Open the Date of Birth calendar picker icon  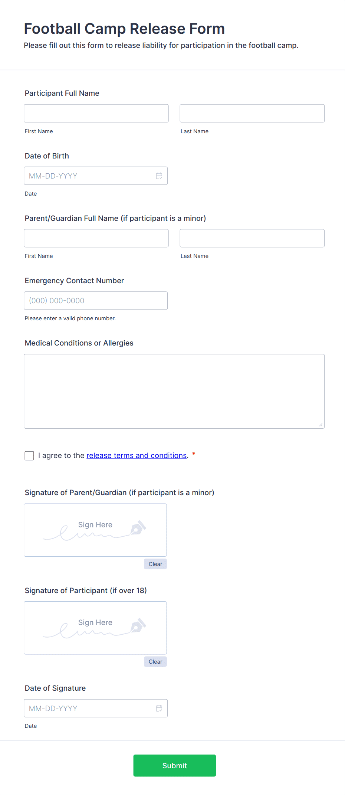(159, 176)
